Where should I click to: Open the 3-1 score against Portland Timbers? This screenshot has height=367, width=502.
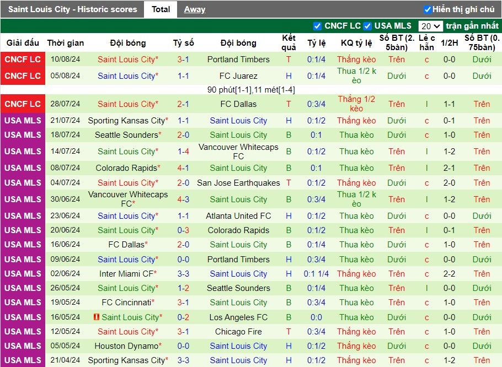pyautogui.click(x=183, y=60)
